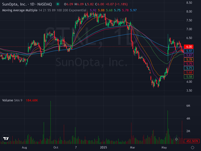Click the green market status dot

(x=57, y=4)
